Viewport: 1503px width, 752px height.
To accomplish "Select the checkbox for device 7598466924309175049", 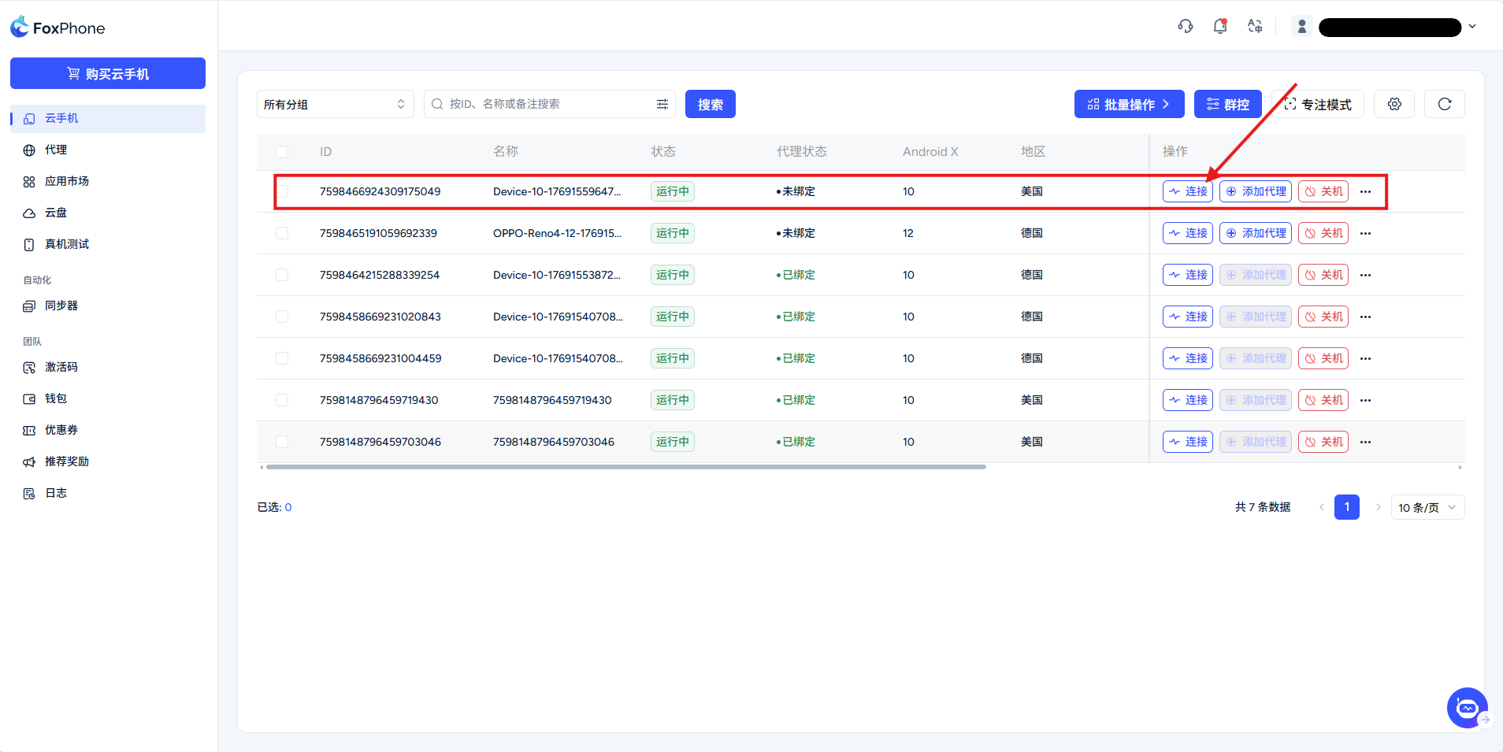I will [x=282, y=191].
